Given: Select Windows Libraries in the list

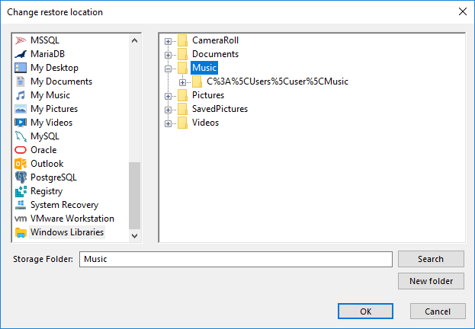Looking at the screenshot, I should [67, 232].
